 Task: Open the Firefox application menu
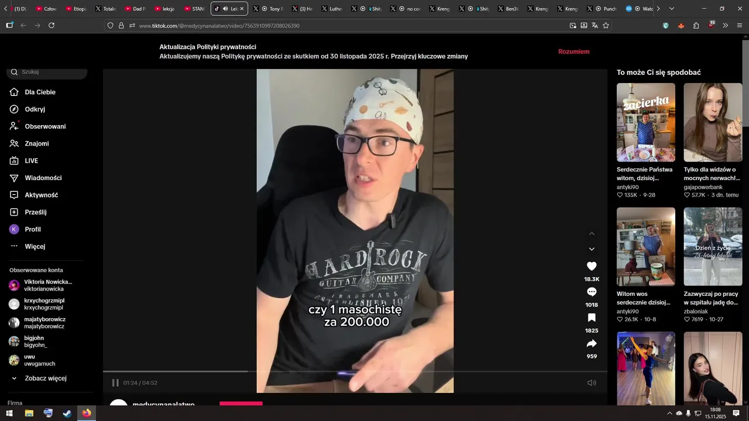740,25
